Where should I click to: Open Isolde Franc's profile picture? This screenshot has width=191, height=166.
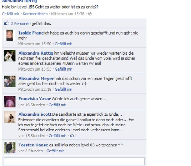(x=10, y=35)
